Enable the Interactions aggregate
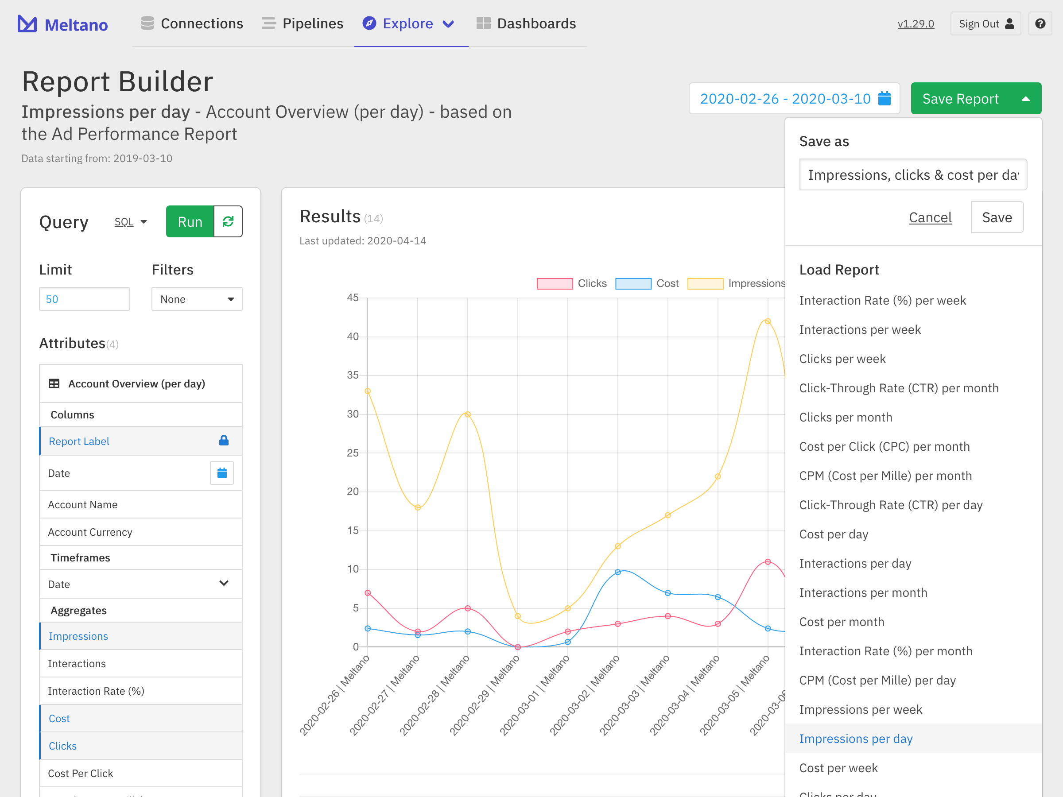 [77, 663]
